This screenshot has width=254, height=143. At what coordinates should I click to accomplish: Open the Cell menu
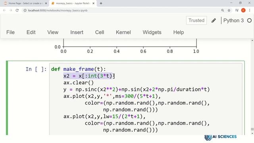(x=100, y=32)
